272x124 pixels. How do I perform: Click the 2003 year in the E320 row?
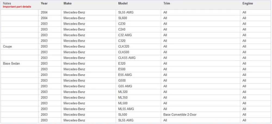click(x=44, y=63)
